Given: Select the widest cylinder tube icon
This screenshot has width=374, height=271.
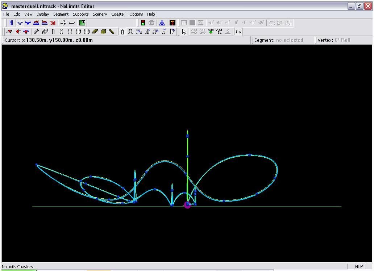Looking at the screenshot, I should pos(86,31).
